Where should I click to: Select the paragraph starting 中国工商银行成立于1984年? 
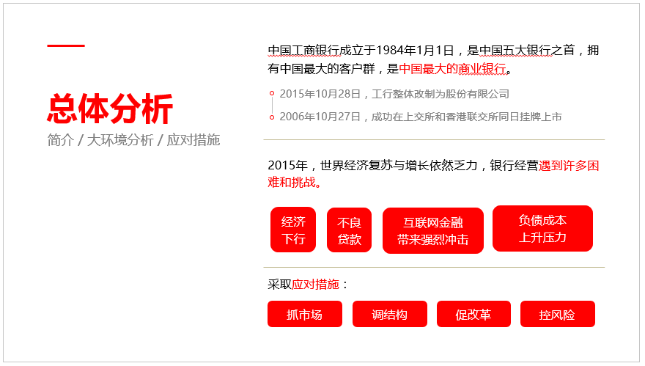[433, 59]
